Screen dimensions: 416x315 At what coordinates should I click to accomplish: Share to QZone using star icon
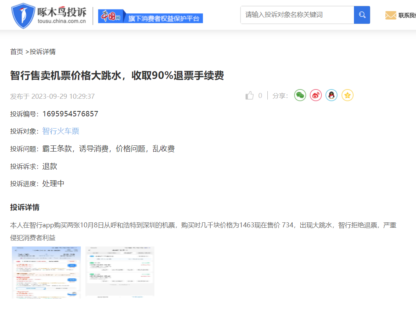pyautogui.click(x=347, y=95)
